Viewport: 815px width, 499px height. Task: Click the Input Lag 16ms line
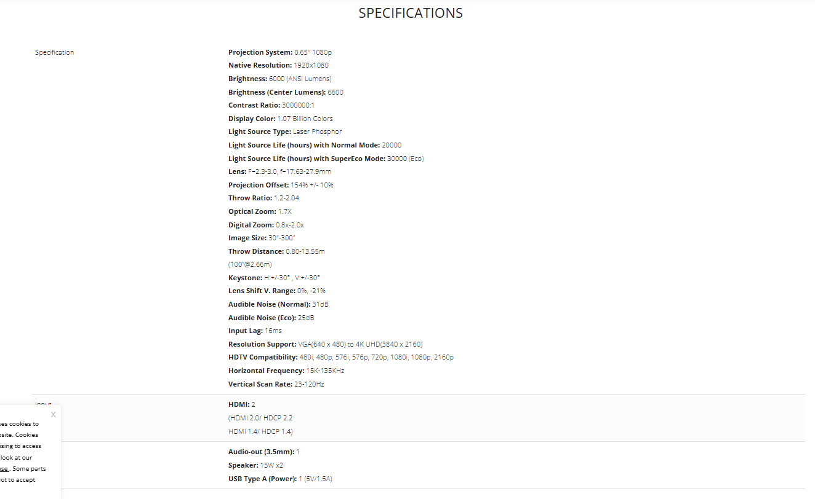255,331
